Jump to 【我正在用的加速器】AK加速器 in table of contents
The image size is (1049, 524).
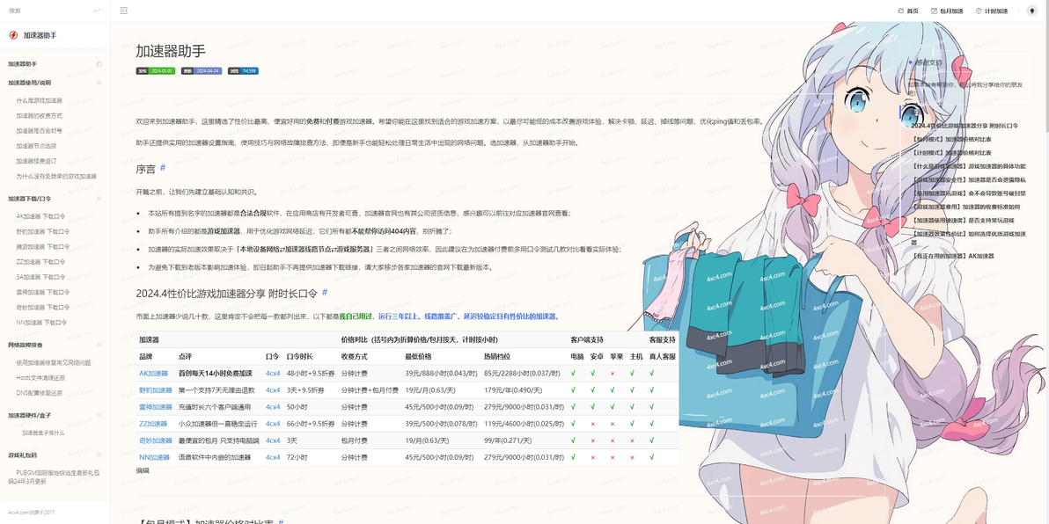(953, 256)
